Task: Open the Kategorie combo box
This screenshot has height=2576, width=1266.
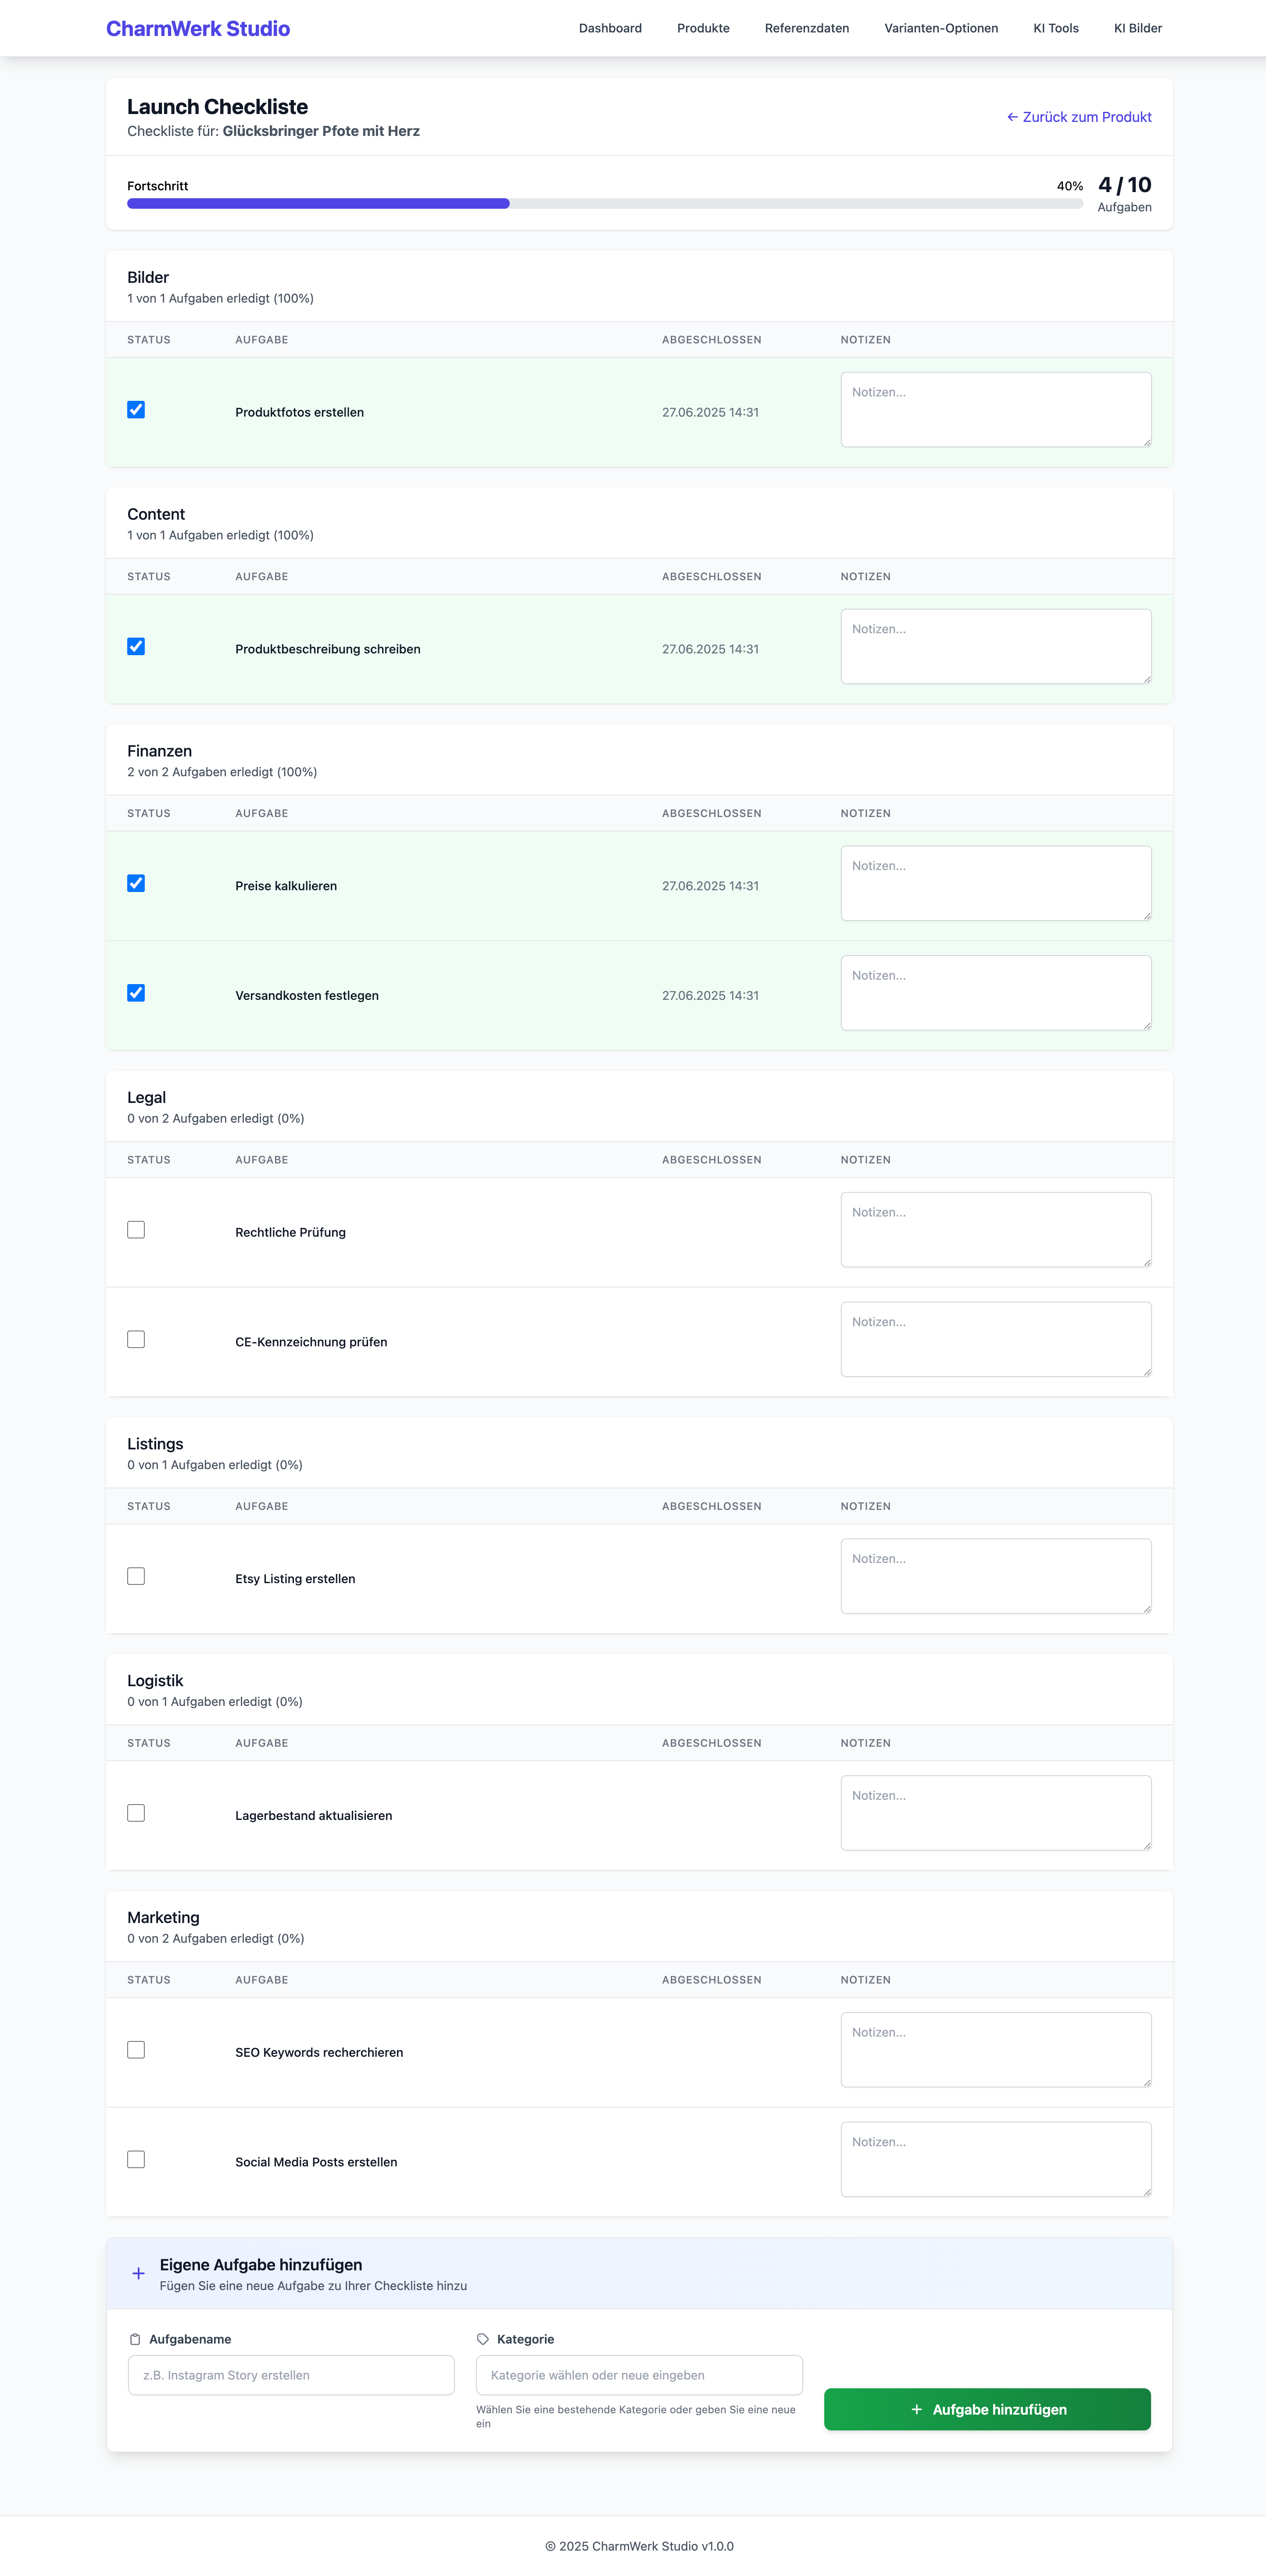Action: 639,2375
